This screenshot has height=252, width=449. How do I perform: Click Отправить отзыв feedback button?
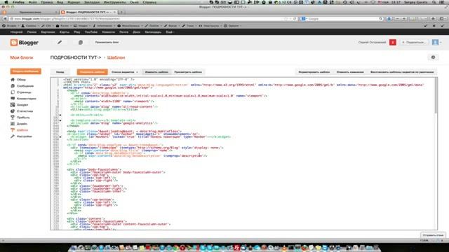point(433,235)
